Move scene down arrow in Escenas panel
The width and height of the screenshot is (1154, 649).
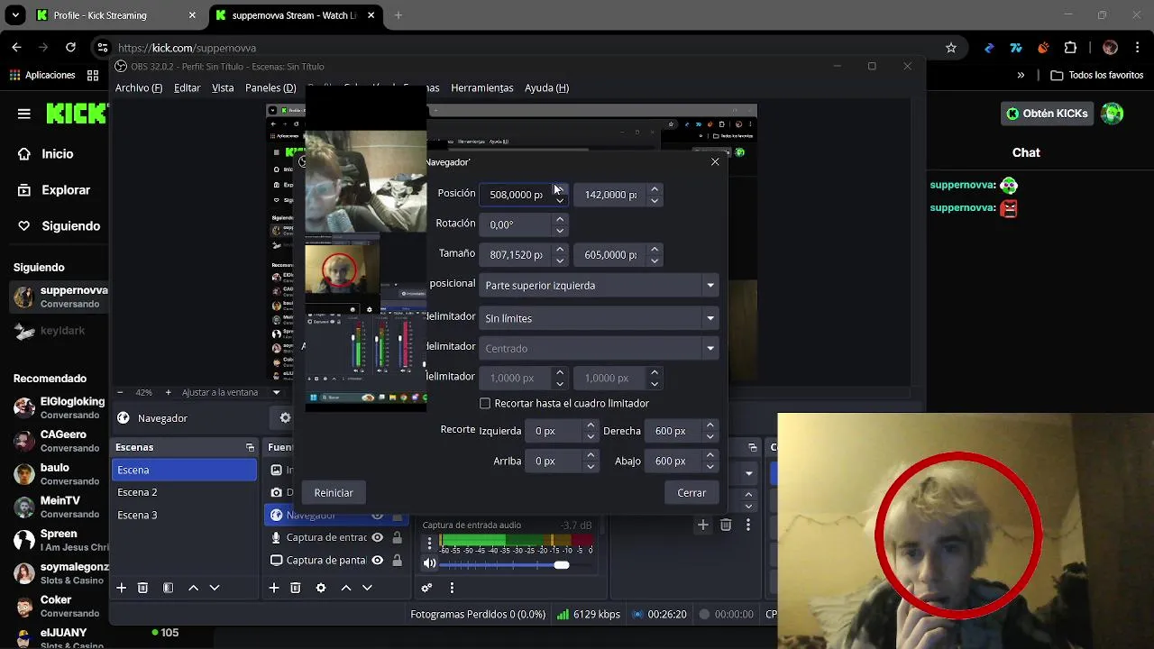pyautogui.click(x=215, y=588)
